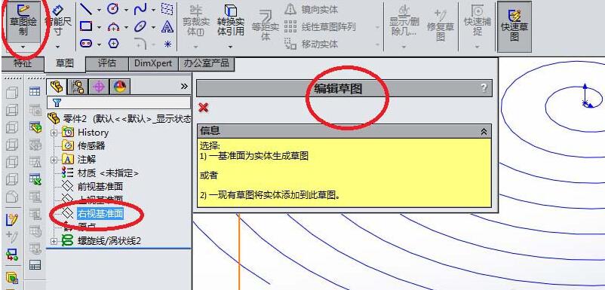Select the Polygon sketch tool
This screenshot has height=290, width=605.
112,44
